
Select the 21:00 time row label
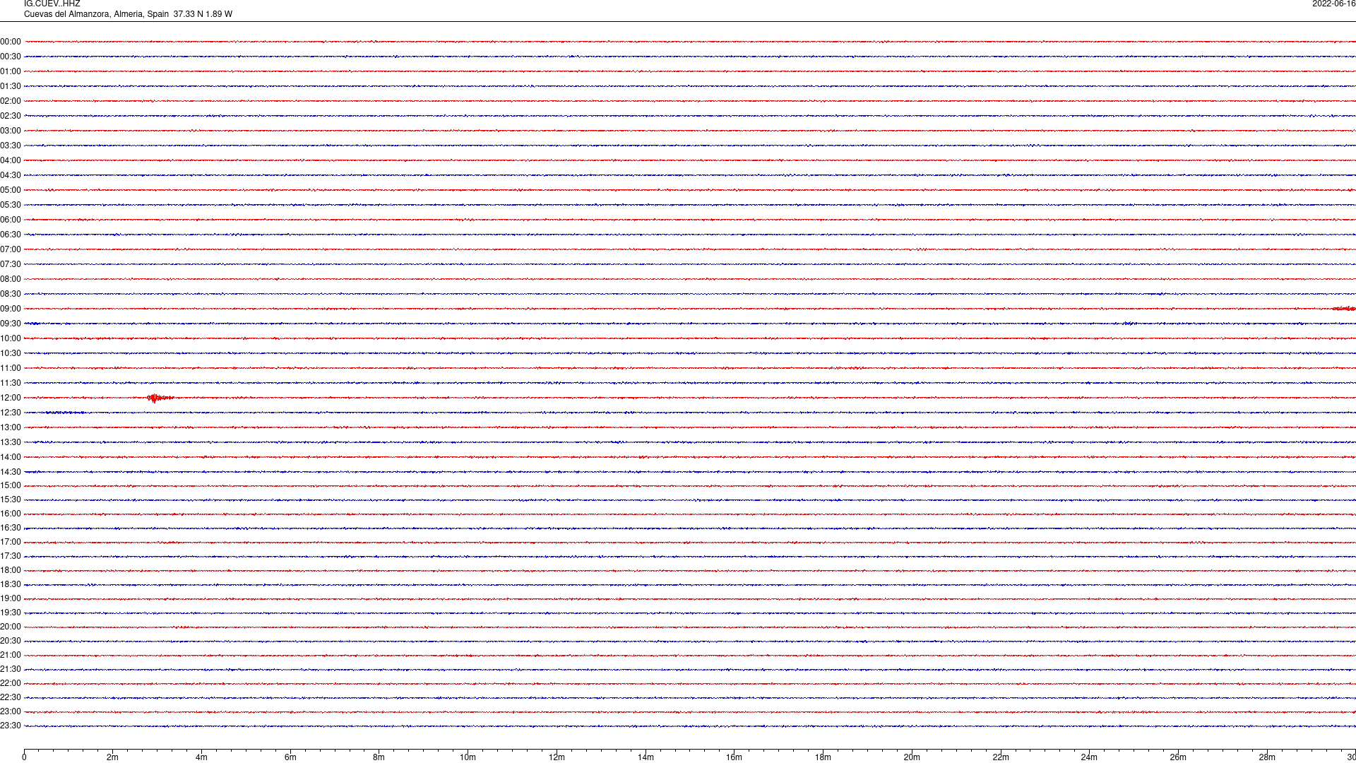pyautogui.click(x=11, y=655)
